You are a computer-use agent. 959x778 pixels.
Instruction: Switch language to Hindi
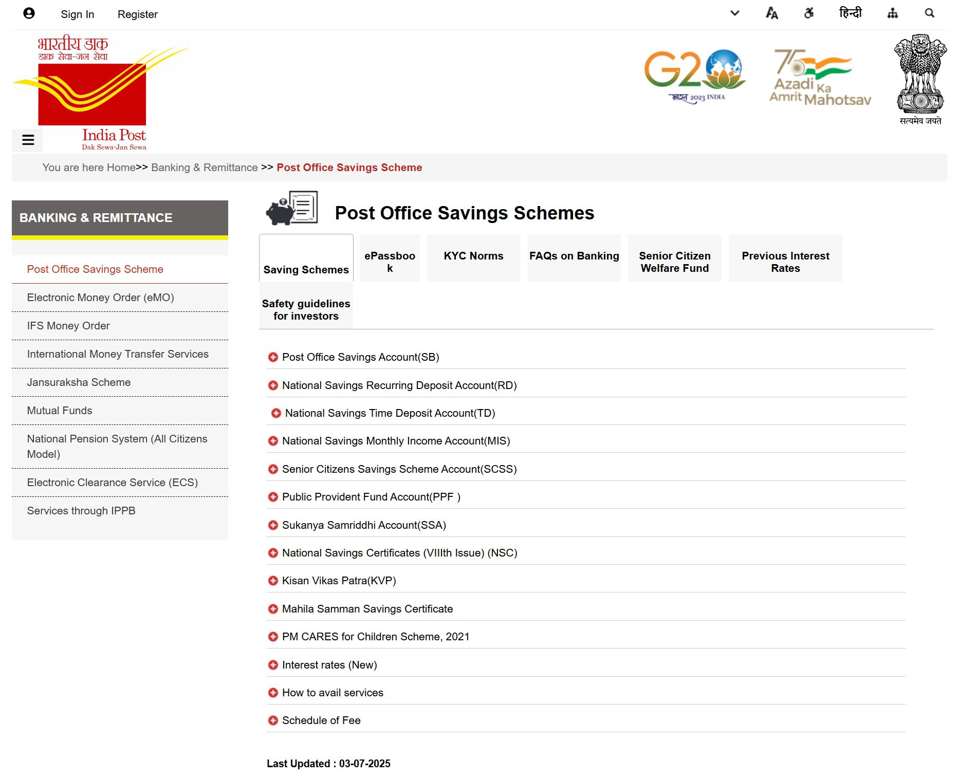point(850,13)
